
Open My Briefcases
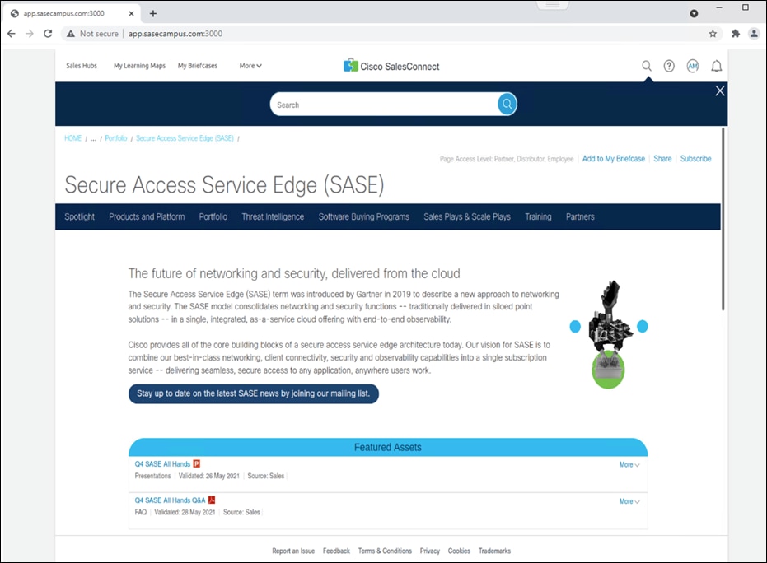tap(198, 66)
